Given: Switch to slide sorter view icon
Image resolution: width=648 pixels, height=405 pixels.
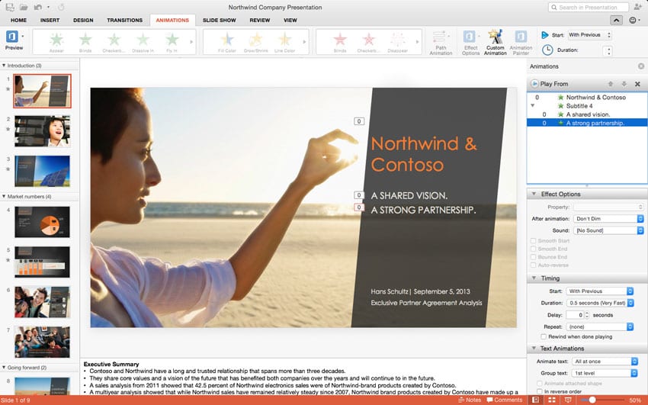Looking at the screenshot, I should (x=553, y=400).
